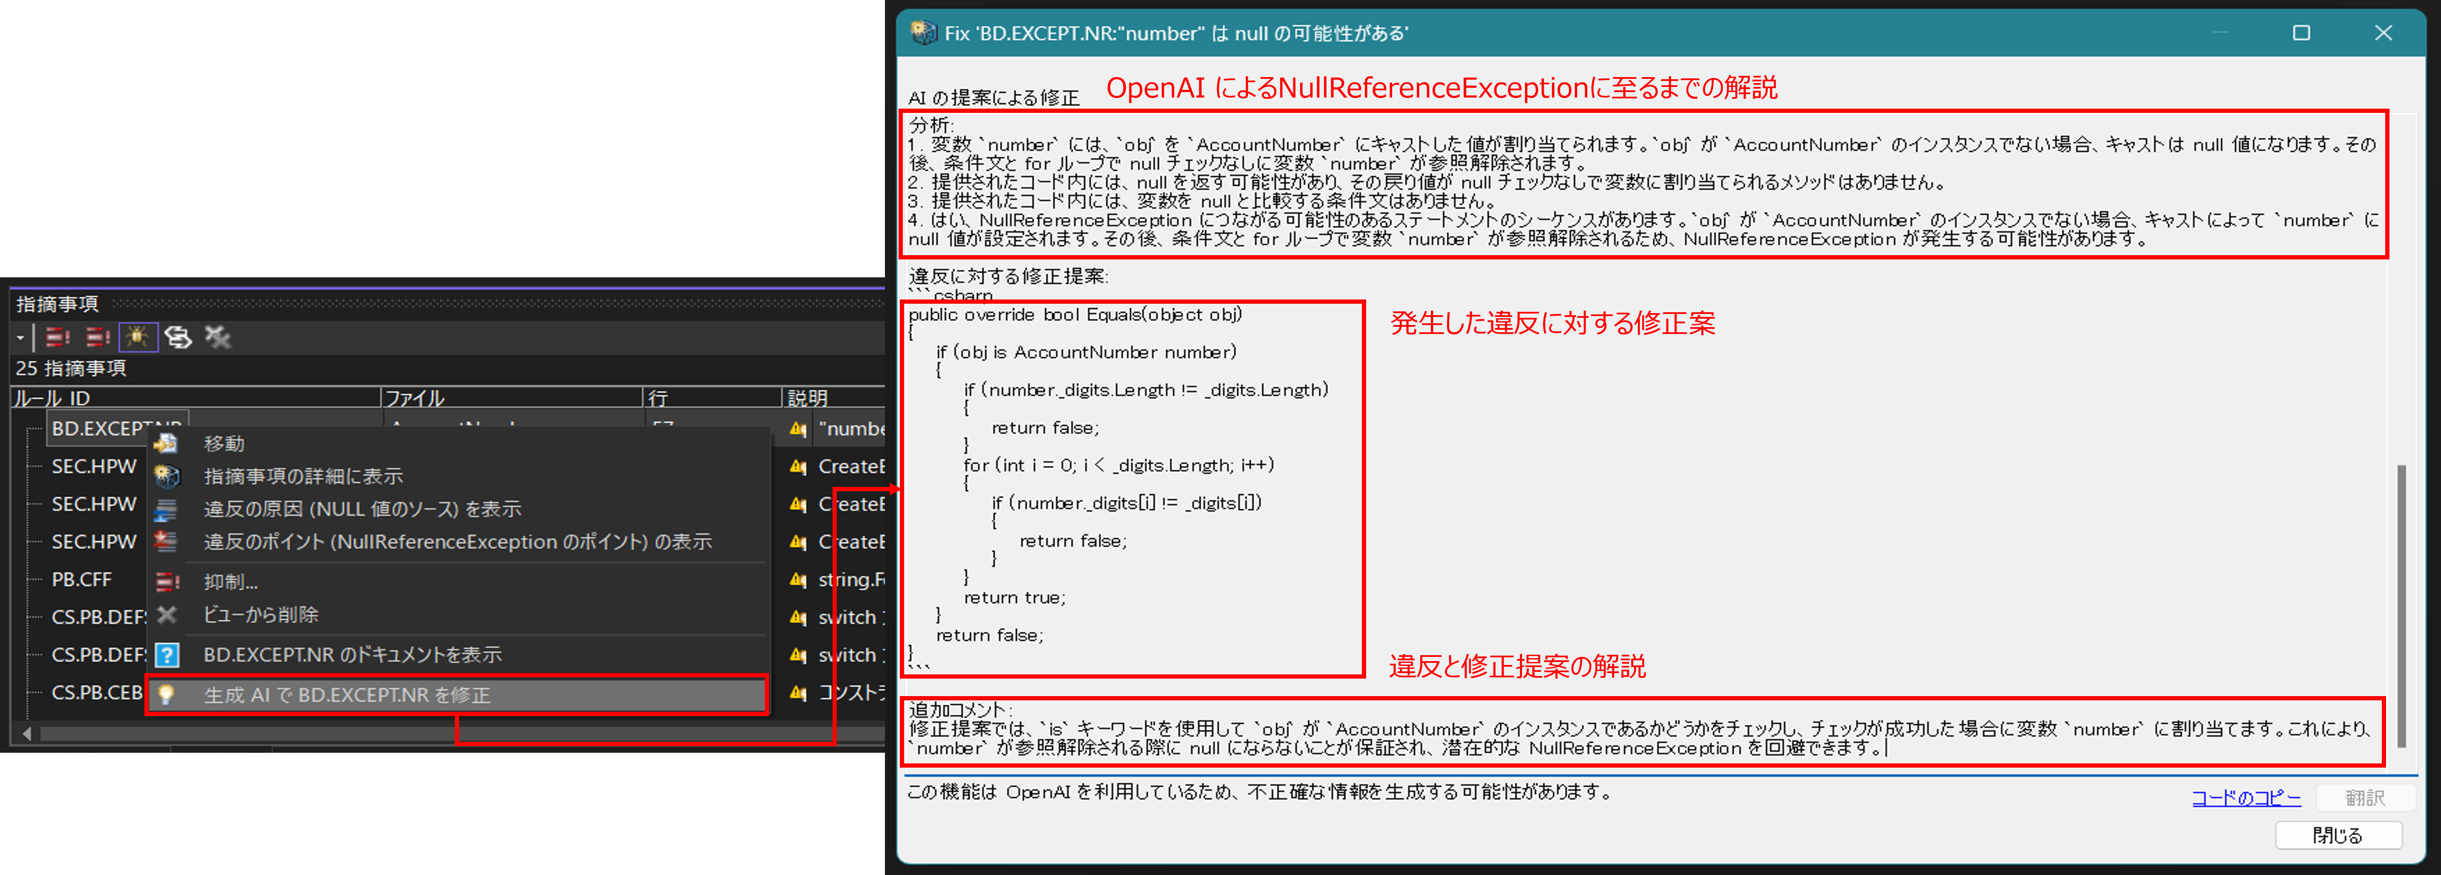Click the AI の提案による修正 label
The height and width of the screenshot is (875, 2441).
[994, 98]
